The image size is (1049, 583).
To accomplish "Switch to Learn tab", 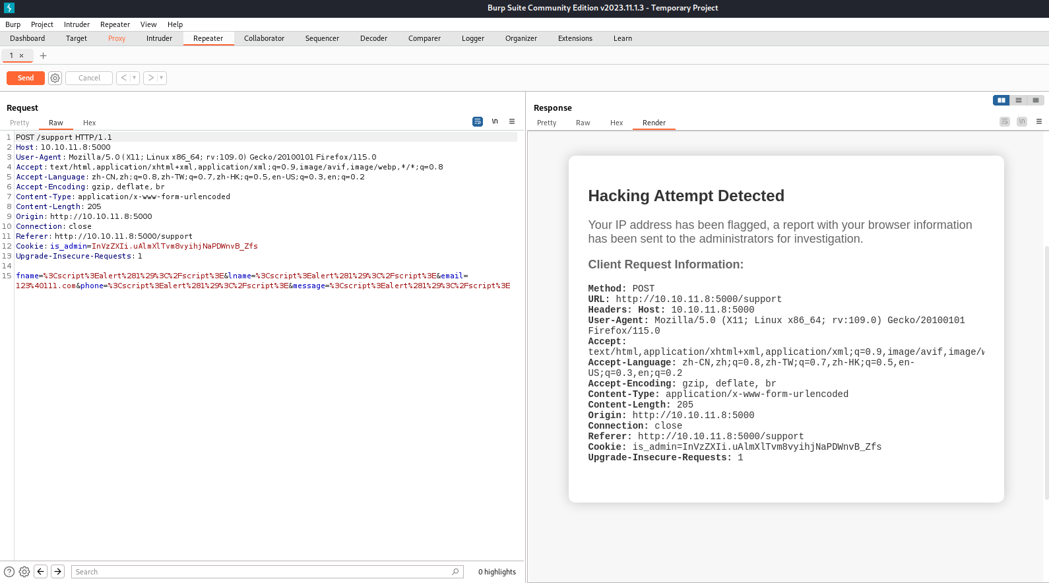I will [x=623, y=38].
